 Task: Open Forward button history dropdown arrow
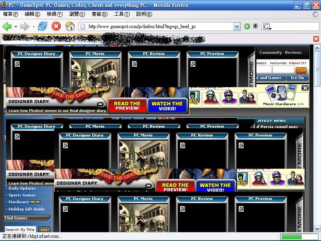tap(34, 27)
